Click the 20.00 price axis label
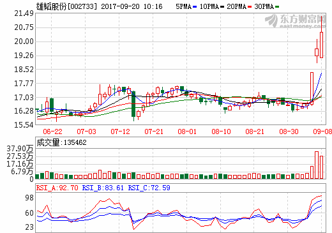 tap(24, 41)
